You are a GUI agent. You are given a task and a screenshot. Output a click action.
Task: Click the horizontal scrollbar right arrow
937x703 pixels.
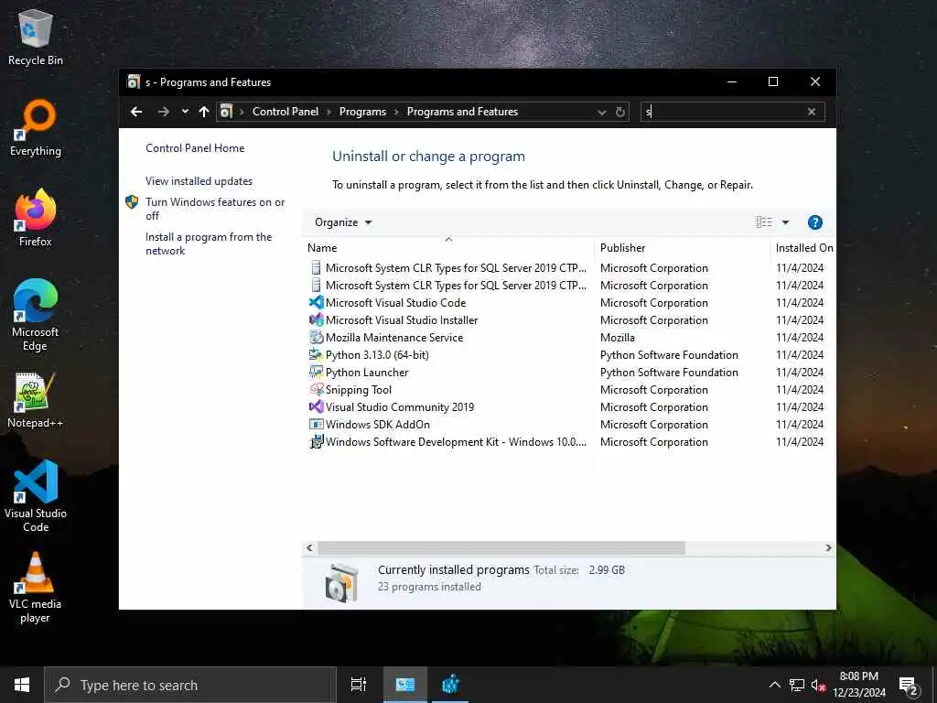click(x=828, y=547)
